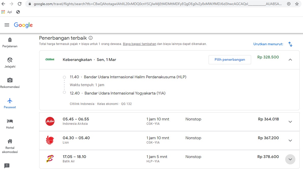This screenshot has height=171, width=303.
Task: Collapse the Citilink flight details
Action: 290,60
